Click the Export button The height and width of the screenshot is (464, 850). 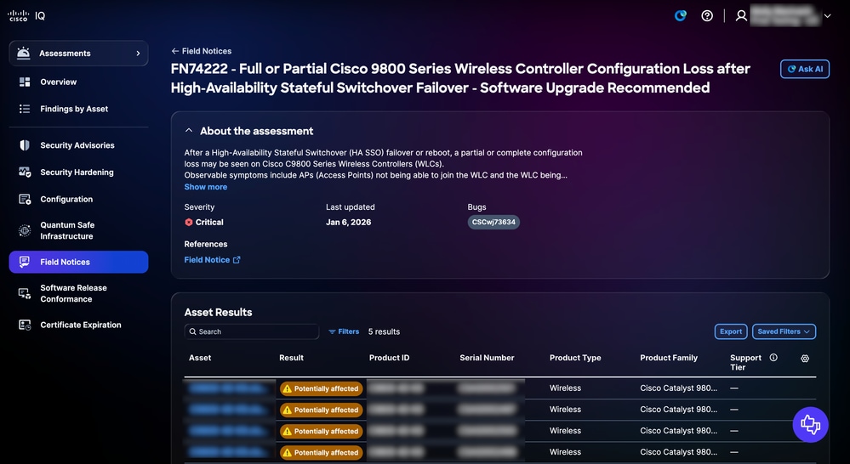(731, 331)
